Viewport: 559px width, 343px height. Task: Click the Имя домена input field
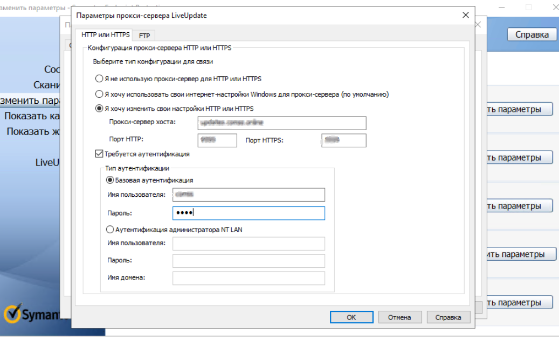(249, 278)
